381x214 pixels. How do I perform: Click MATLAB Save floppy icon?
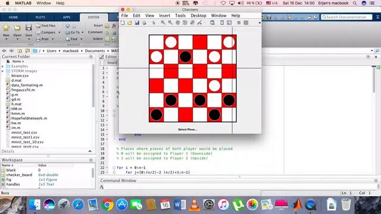tap(29, 27)
